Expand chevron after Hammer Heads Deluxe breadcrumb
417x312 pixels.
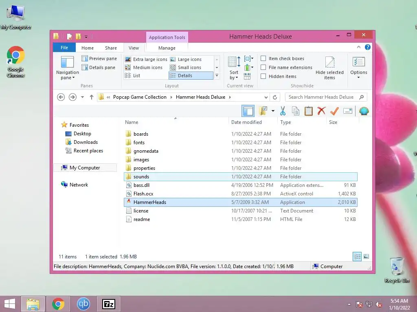[x=230, y=97]
